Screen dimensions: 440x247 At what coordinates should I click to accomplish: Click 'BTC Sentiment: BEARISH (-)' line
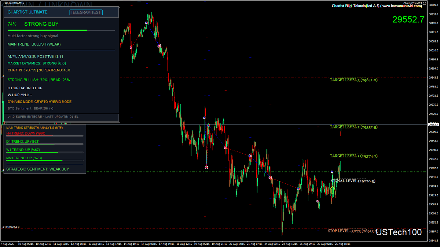(x=30, y=108)
